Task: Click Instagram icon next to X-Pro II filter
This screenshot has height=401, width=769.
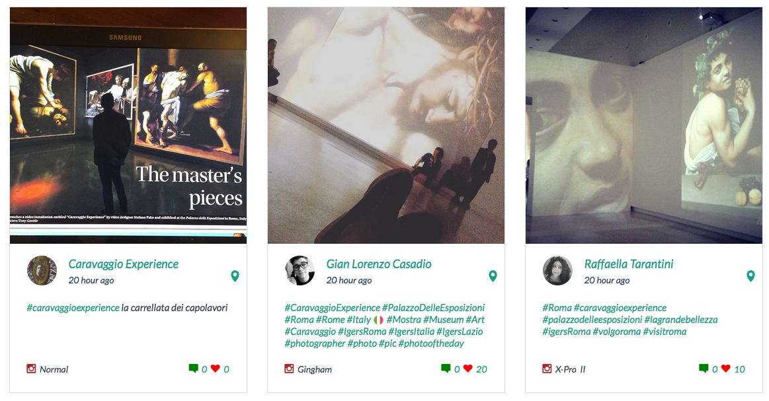Action: [x=547, y=369]
